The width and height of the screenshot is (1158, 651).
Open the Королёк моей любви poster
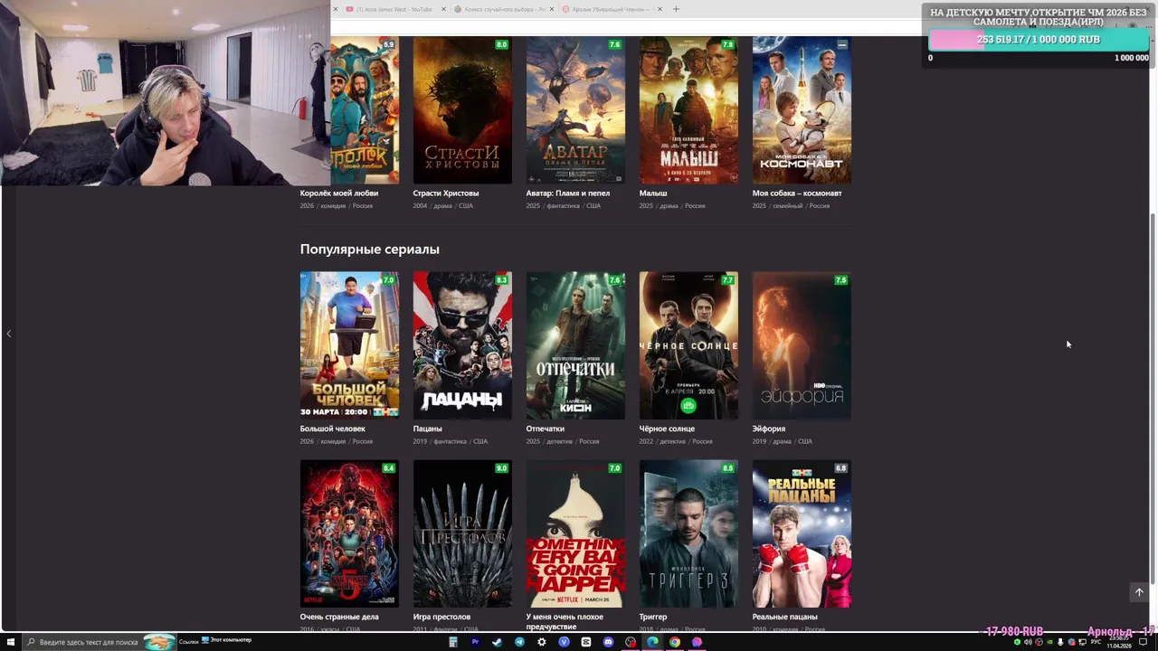click(365, 110)
